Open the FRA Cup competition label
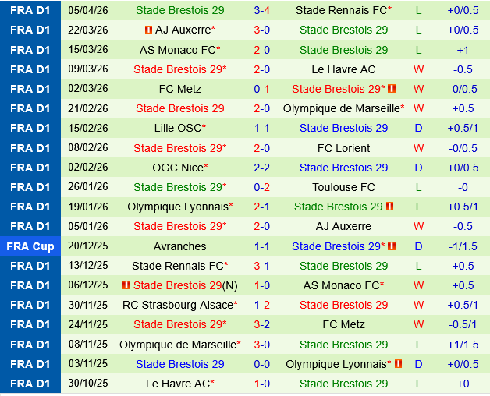The image size is (490, 396). tap(30, 246)
